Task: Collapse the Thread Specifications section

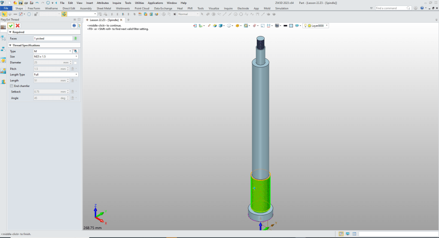Action: click(10, 45)
